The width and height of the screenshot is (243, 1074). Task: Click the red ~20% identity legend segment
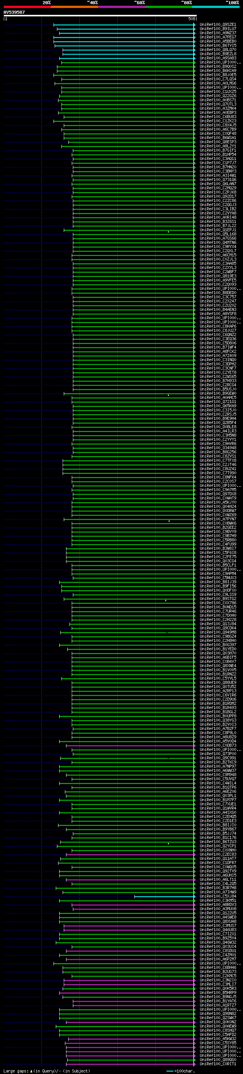[x=27, y=7]
